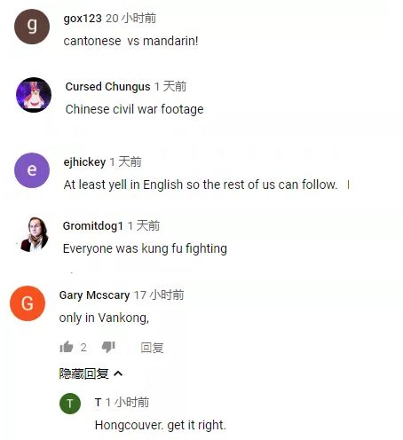The height and width of the screenshot is (440, 403).
Task: Click the 1 小时前 timestamp on T's reply
Action: 127,402
